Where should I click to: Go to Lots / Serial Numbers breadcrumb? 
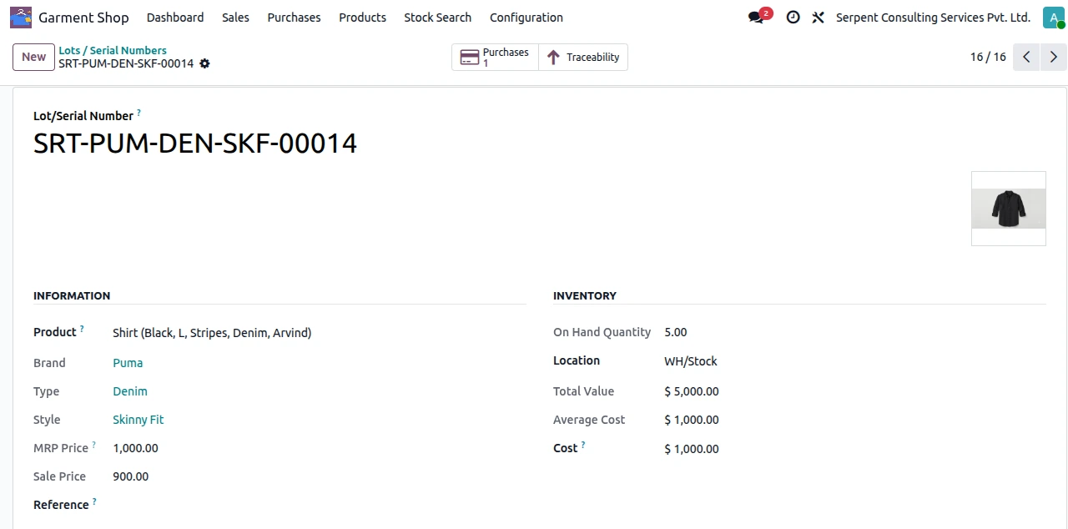pyautogui.click(x=113, y=50)
